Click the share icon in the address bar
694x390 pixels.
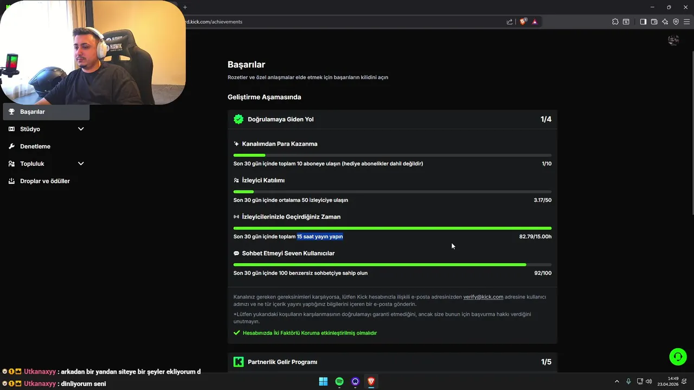coord(510,22)
